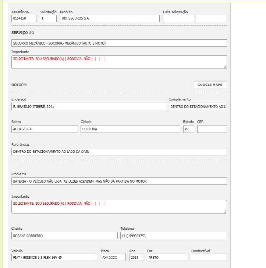The image size is (266, 268).
Task: Click the second Data solicitação time box
Action: pyautogui.click(x=211, y=18)
